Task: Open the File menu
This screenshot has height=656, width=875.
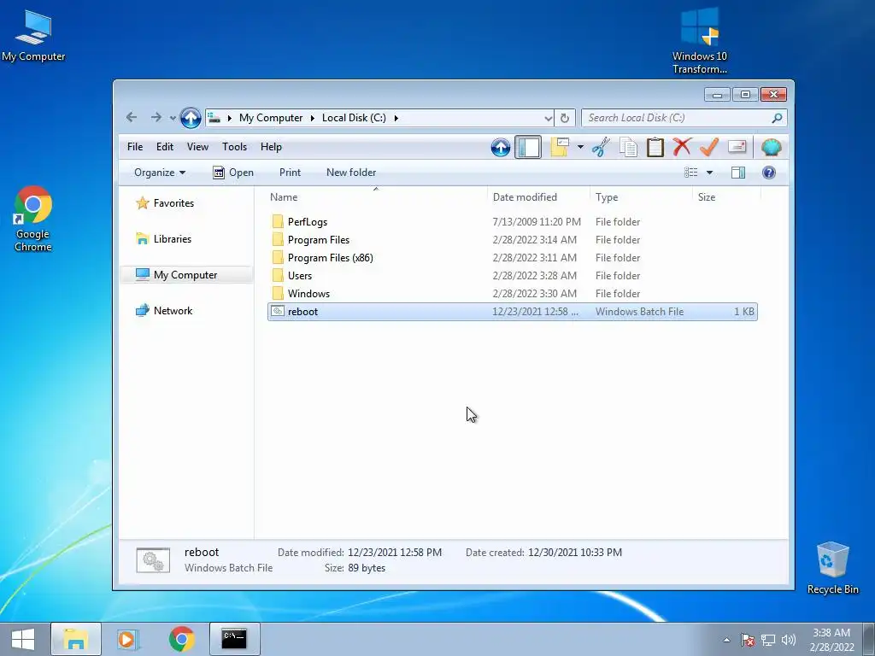Action: coord(135,147)
